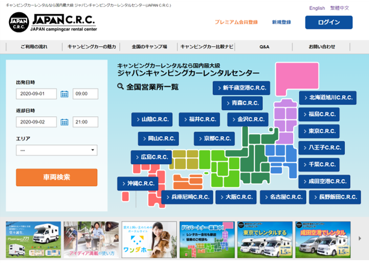This screenshot has width=369, height=263.
Task: Select the Q&A navigation item
Action: click(x=264, y=46)
